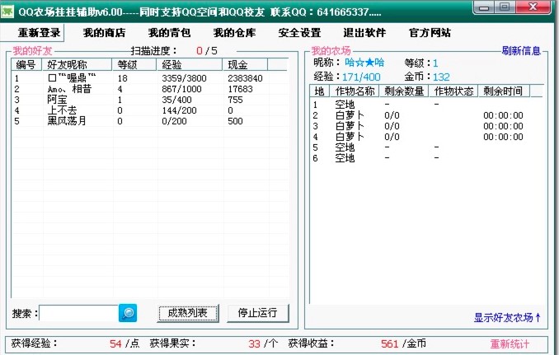Click gold coin value 132
Screen dimensions: 559x355
click(441, 77)
